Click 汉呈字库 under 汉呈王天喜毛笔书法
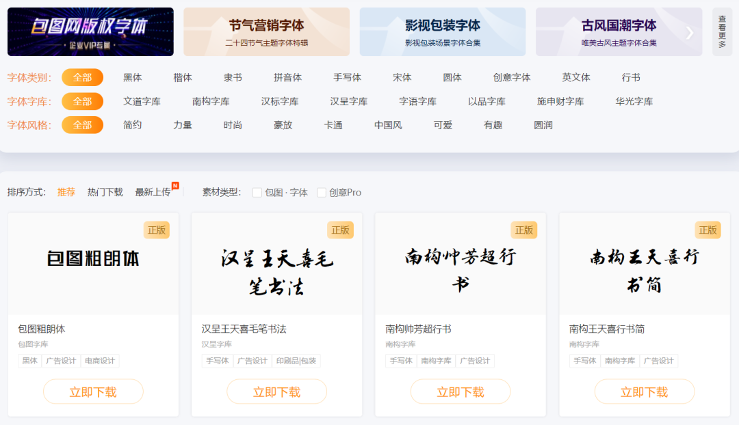Image resolution: width=739 pixels, height=425 pixels. coord(217,344)
